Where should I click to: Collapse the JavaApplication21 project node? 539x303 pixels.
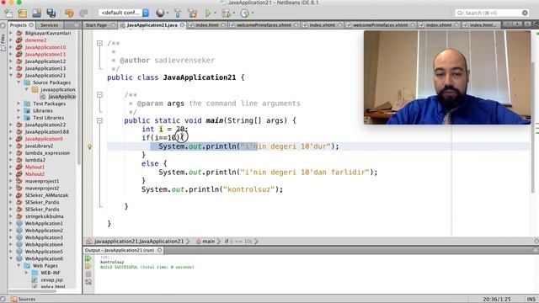point(11,75)
